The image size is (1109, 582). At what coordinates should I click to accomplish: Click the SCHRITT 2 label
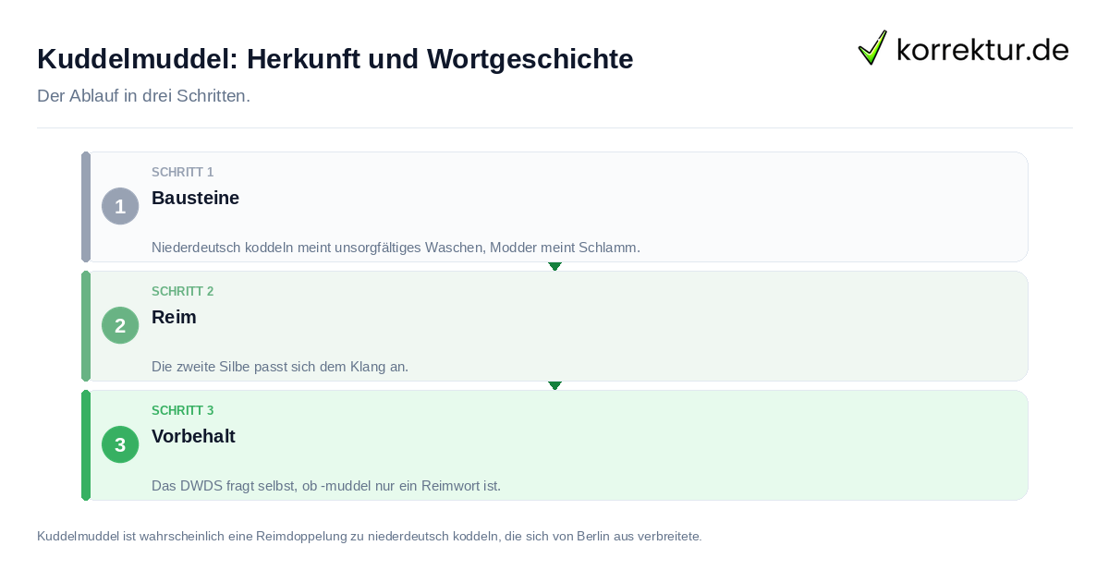tap(182, 291)
